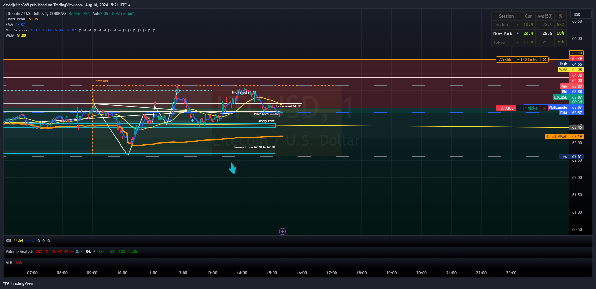Image resolution: width=596 pixels, height=289 pixels.
Task: Select the MKT Sessions indicator legend
Action: 17,30
